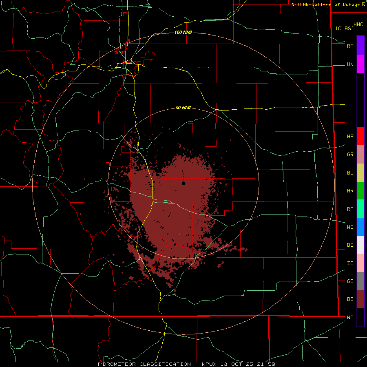
Task: Click the RF purple legend swatch
Action: 360,46
